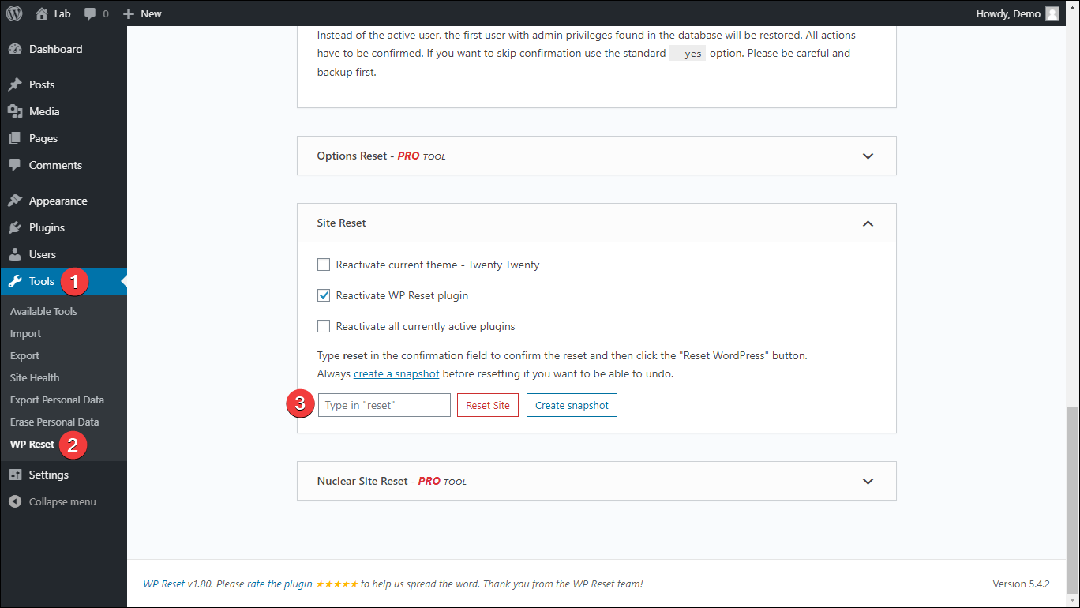
Task: Open the comments bubble icon in admin bar
Action: [90, 13]
